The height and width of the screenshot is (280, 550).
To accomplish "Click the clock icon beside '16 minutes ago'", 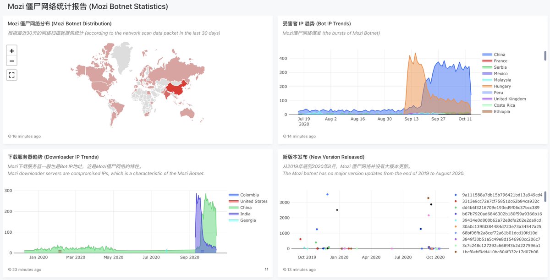I will (10, 136).
